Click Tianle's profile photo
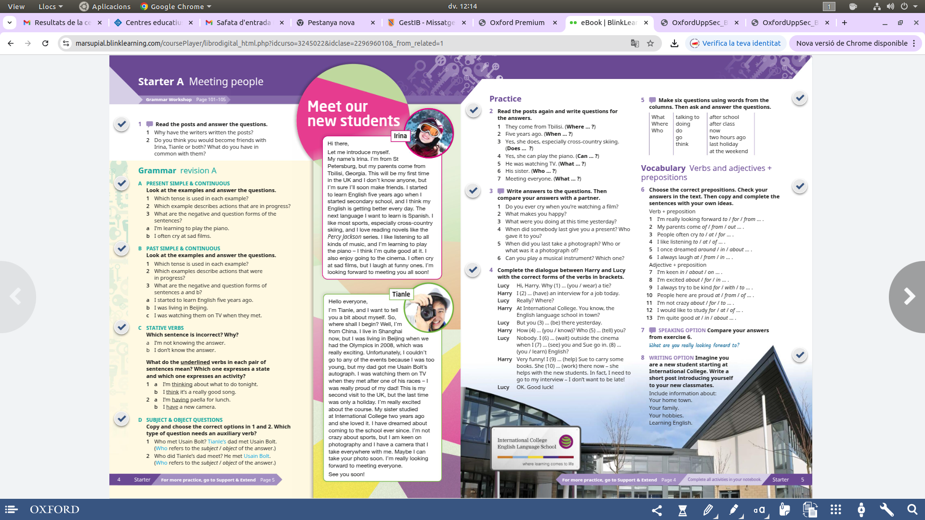 pos(429,308)
